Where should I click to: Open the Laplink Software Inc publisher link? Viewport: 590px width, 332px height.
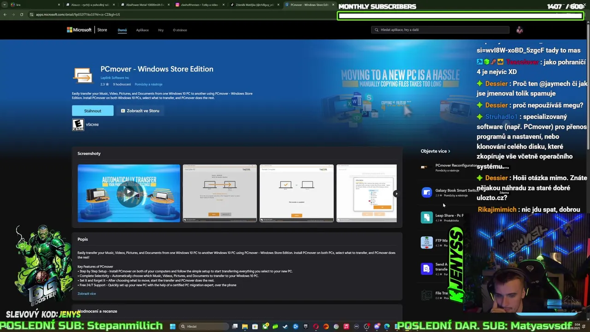pyautogui.click(x=115, y=78)
